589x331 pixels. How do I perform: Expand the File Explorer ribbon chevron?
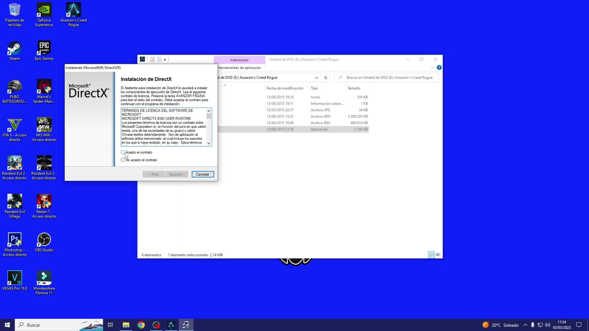click(433, 68)
